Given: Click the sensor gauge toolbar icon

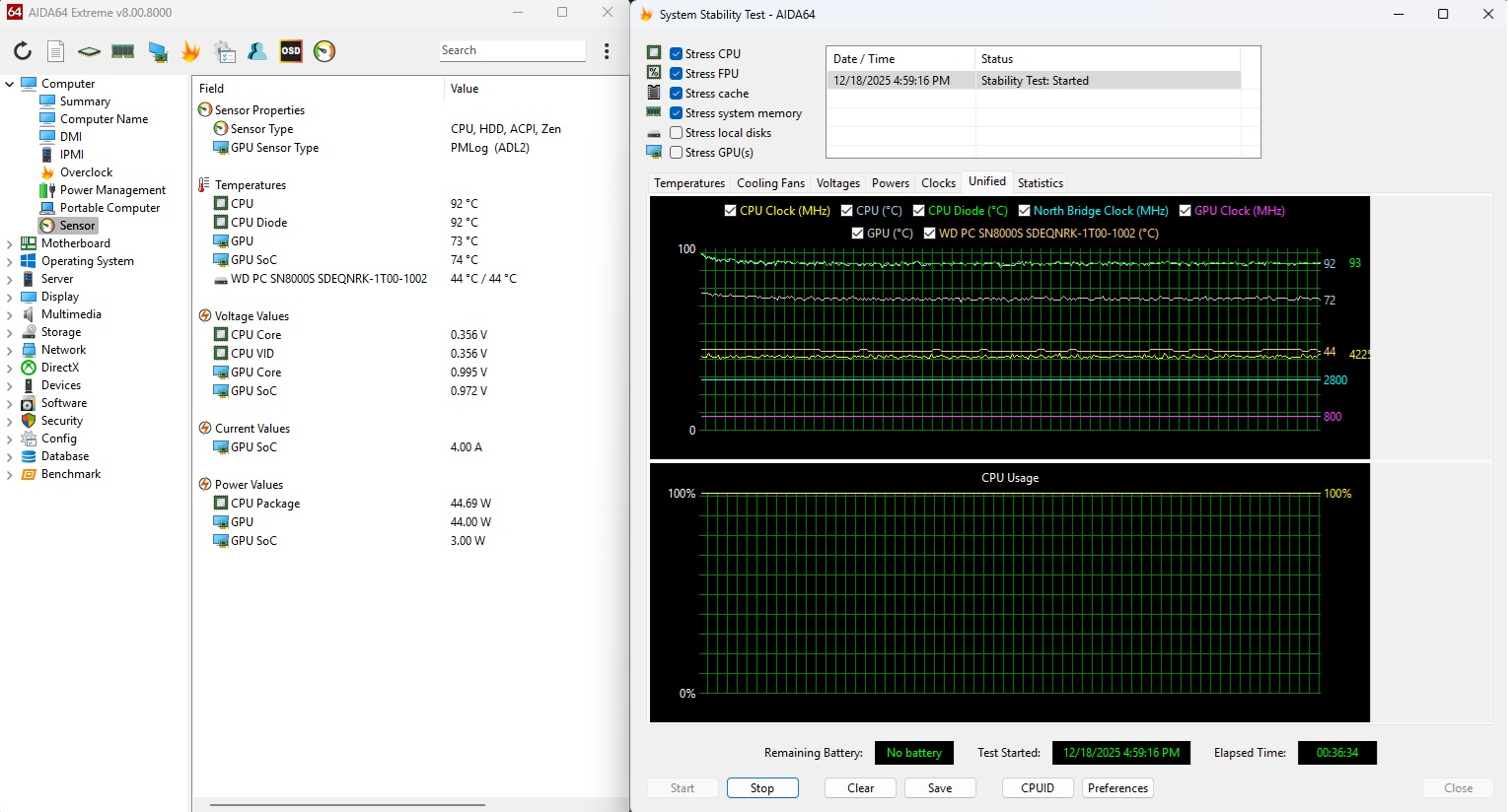Looking at the screenshot, I should point(324,51).
